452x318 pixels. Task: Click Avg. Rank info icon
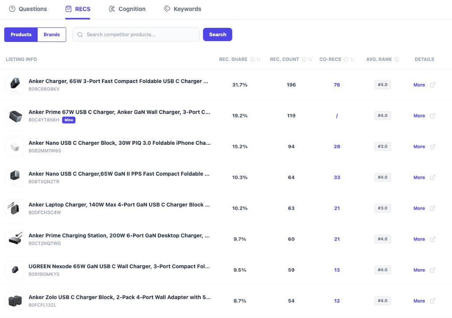coord(396,60)
